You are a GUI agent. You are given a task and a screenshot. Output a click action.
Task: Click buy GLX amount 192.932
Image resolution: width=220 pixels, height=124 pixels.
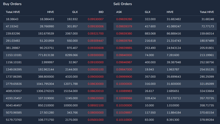[72, 19]
